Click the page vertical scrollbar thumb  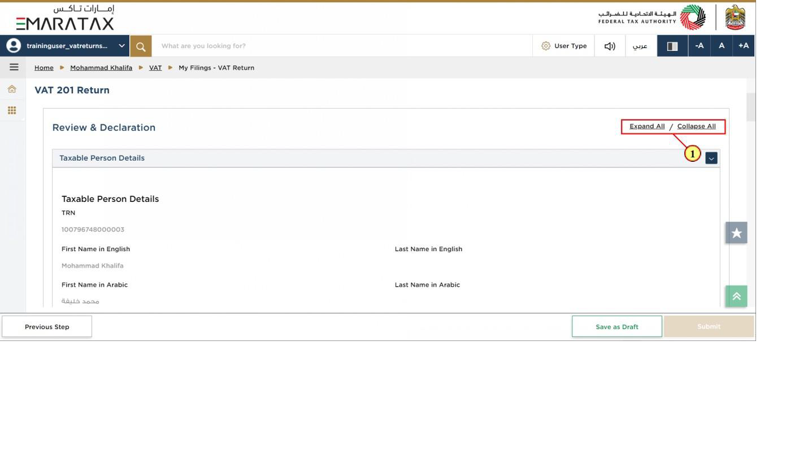point(751,107)
